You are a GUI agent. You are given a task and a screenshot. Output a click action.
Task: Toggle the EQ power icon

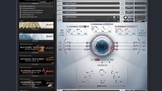point(65,46)
